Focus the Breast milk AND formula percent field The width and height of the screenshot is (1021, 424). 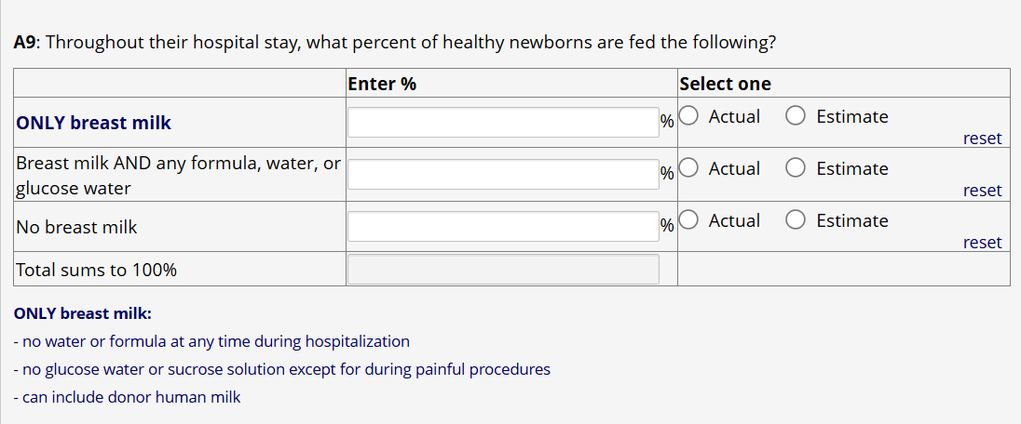(x=503, y=175)
